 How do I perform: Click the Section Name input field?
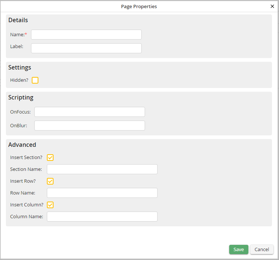102,169
